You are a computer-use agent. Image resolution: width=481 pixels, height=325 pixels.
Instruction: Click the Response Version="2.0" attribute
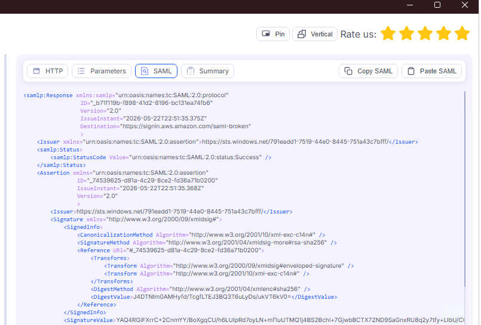coord(100,111)
